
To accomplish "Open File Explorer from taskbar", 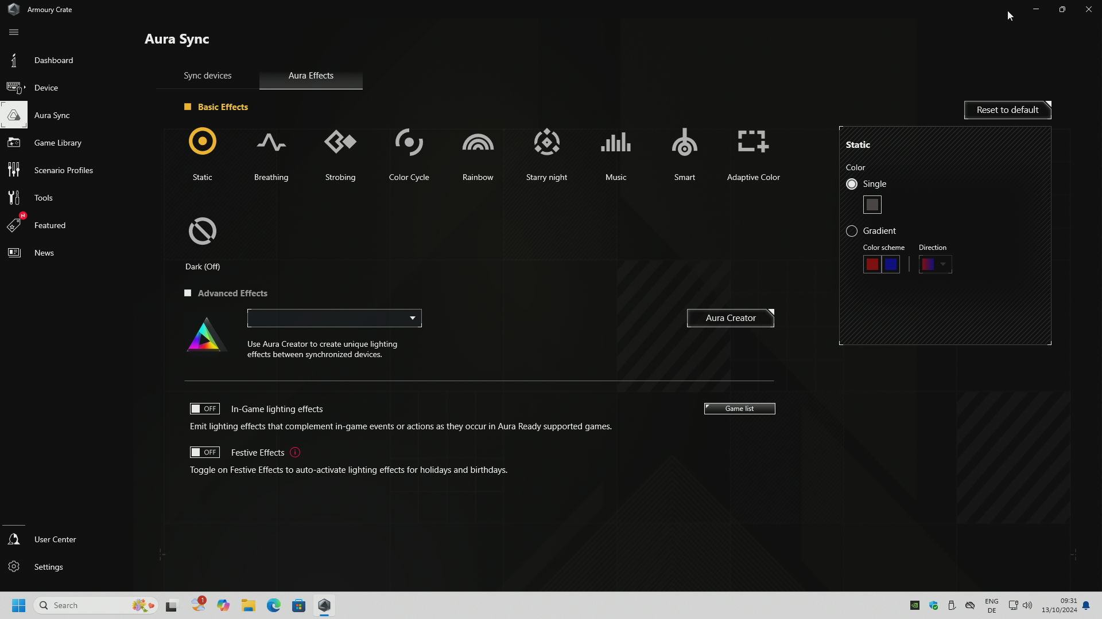I will click(248, 605).
